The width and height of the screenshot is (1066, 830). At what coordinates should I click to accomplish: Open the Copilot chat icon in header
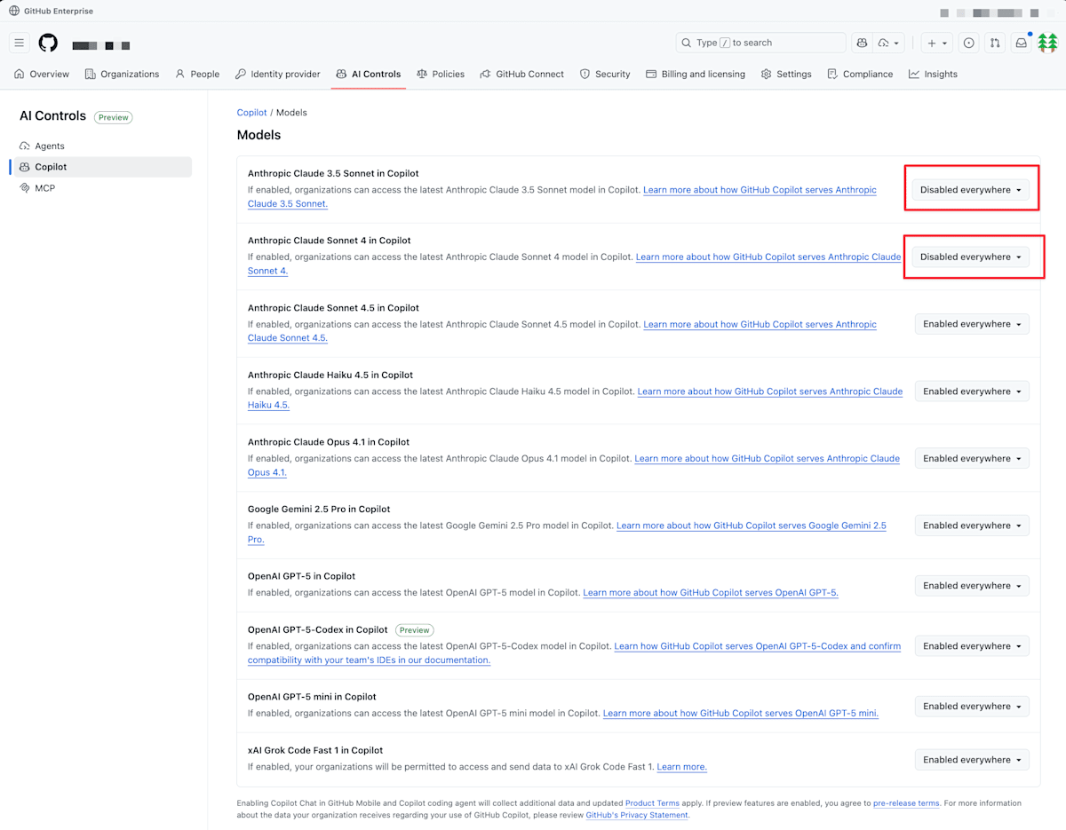point(862,43)
